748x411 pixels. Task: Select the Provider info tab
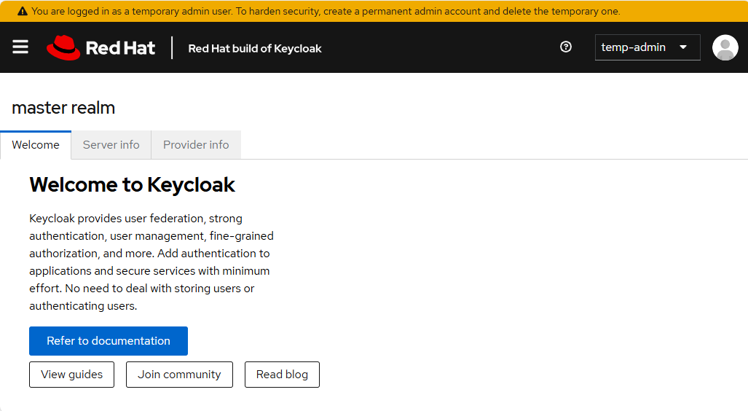196,145
